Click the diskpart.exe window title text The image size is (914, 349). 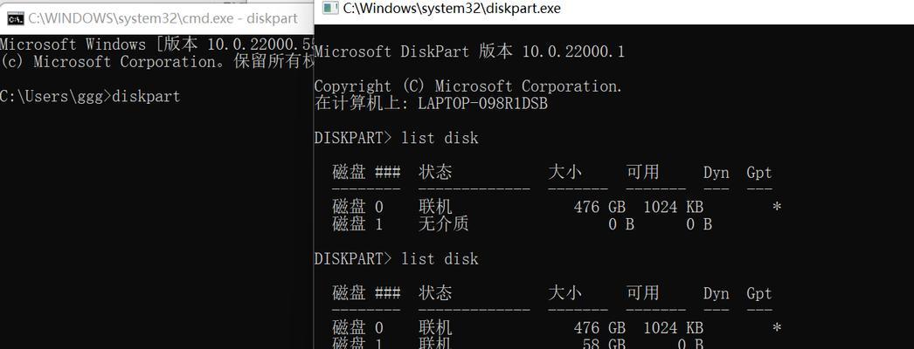point(452,8)
